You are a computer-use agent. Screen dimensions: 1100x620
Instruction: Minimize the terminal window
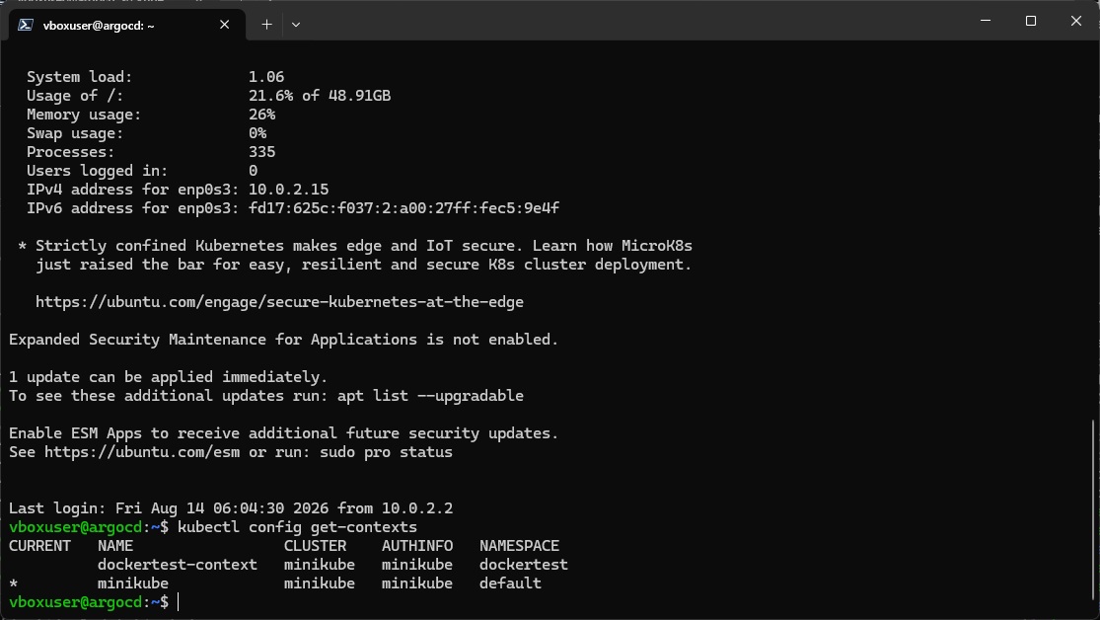(986, 21)
